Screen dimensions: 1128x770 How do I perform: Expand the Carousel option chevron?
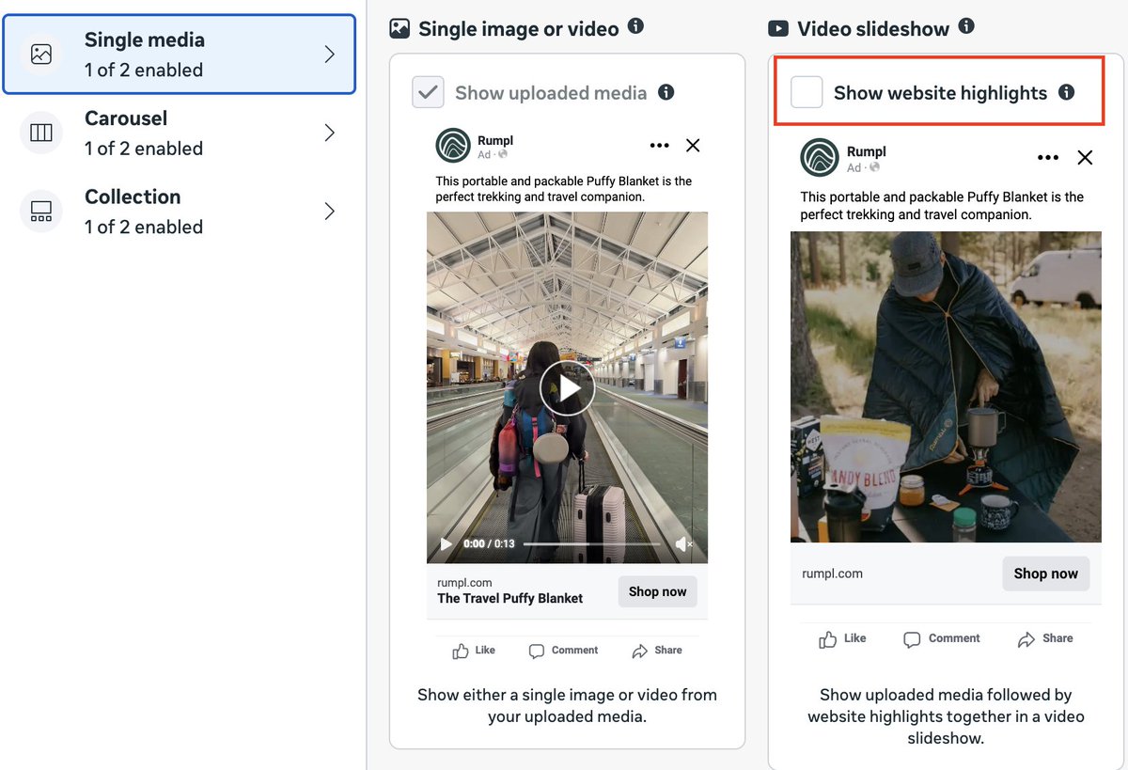[330, 133]
